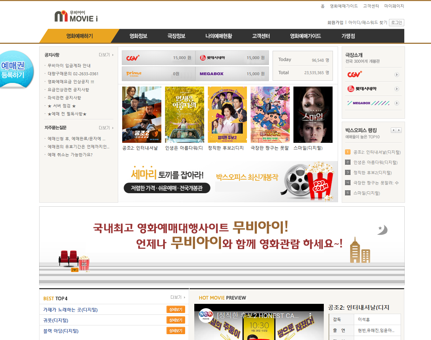Viewport: 431px width, 340px height.
Task: Open 스마일 movie poster
Action: coord(313,115)
